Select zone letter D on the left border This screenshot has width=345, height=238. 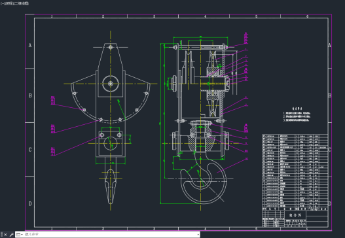click(x=30, y=204)
